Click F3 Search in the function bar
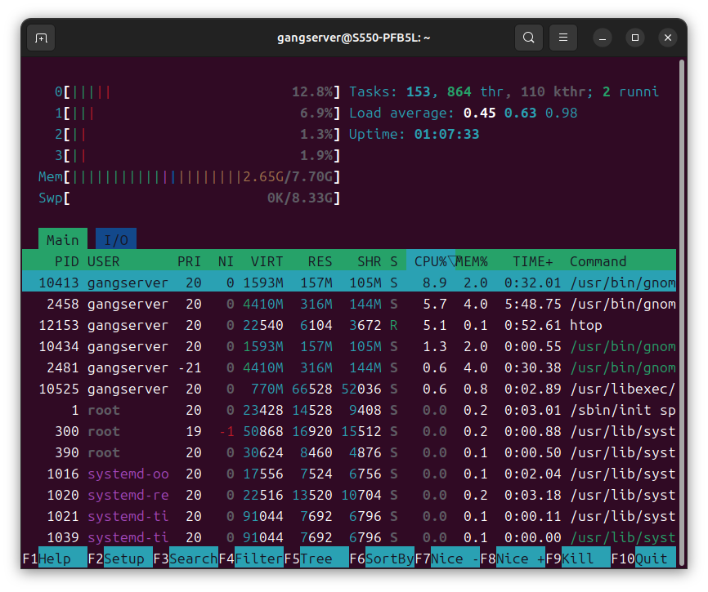The height and width of the screenshot is (592, 708). coord(186,559)
